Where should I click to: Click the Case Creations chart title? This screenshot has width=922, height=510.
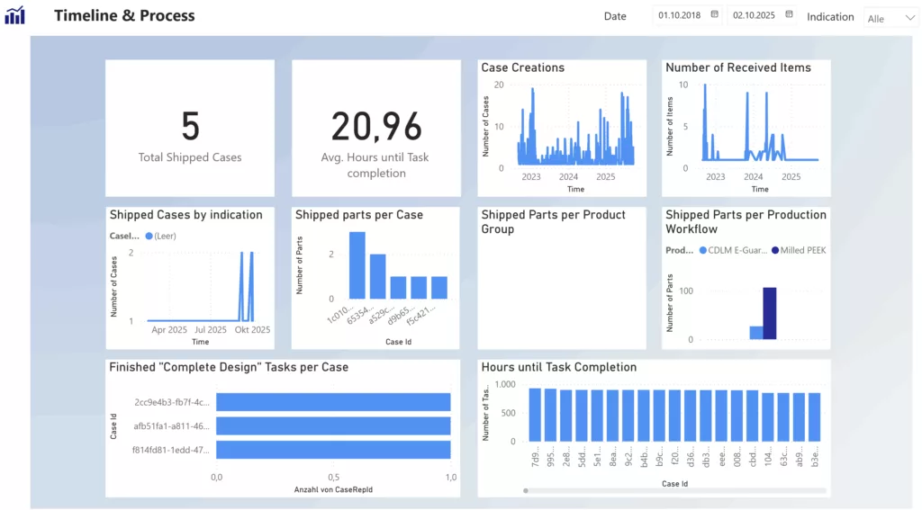tap(523, 67)
